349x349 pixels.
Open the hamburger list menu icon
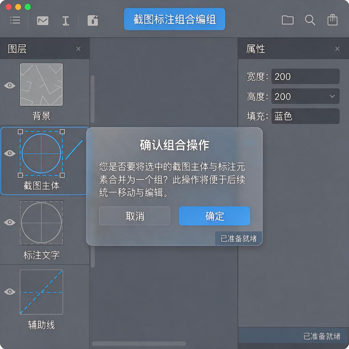pyautogui.click(x=15, y=20)
